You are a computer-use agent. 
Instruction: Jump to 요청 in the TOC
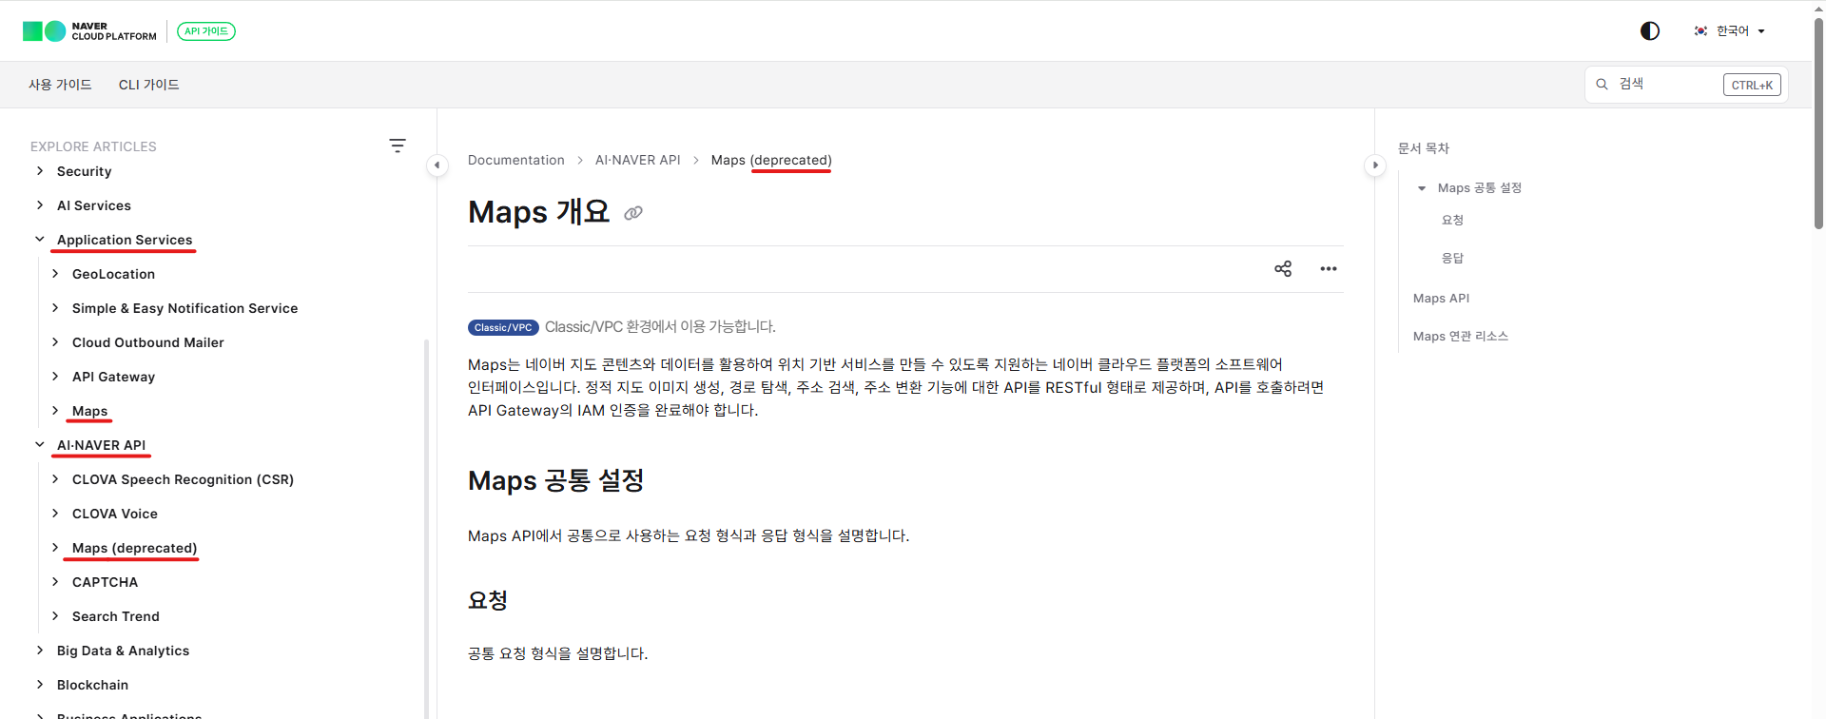[x=1452, y=220]
